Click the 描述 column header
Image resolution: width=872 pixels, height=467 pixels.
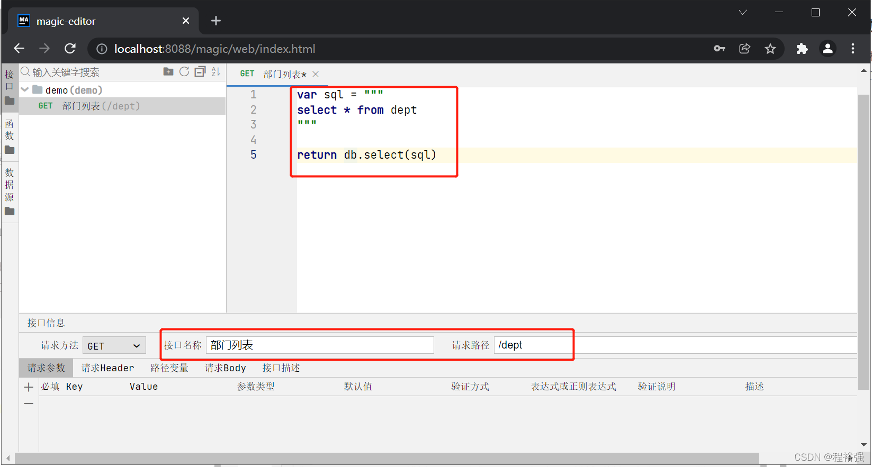754,387
